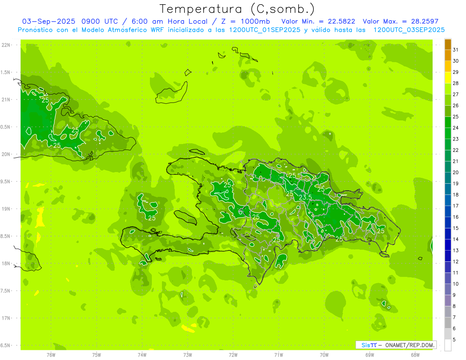
Task: Click the "74W" longitude axis label
Action: [x=142, y=355]
